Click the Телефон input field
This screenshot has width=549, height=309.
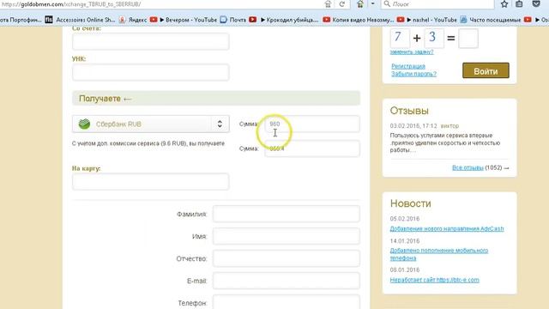coord(286,302)
